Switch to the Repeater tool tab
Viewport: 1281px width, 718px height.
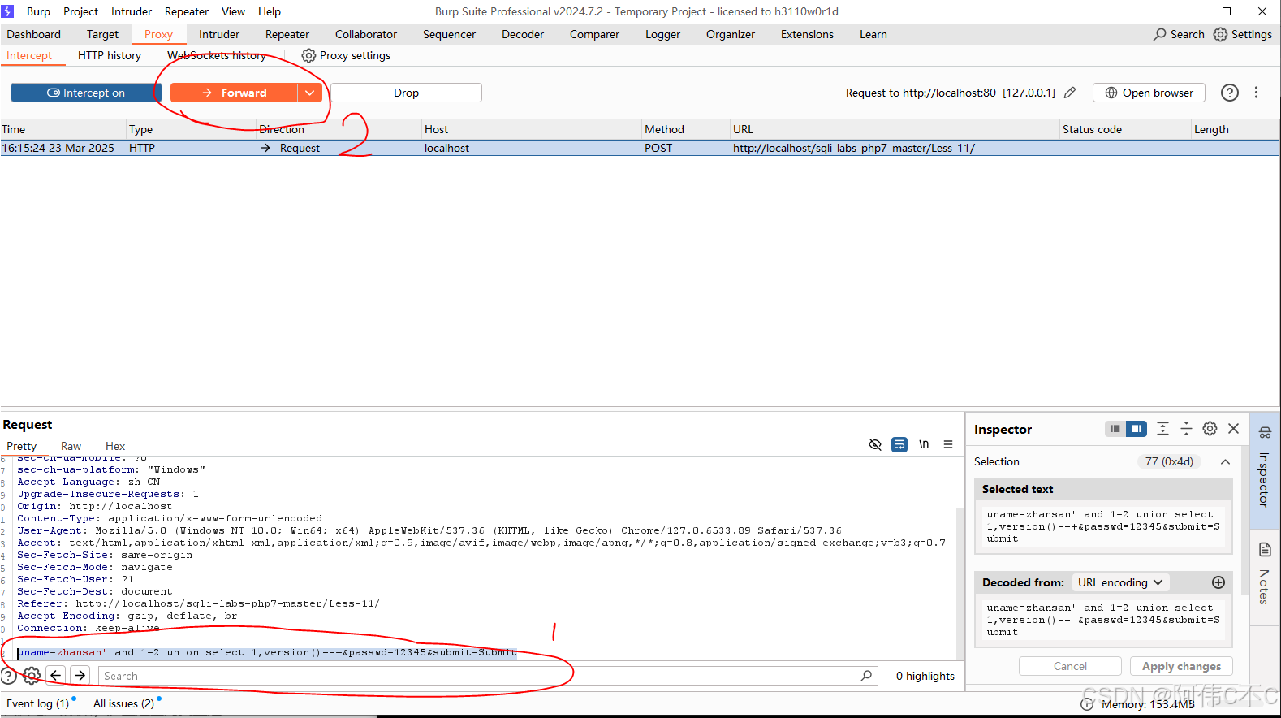tap(287, 34)
